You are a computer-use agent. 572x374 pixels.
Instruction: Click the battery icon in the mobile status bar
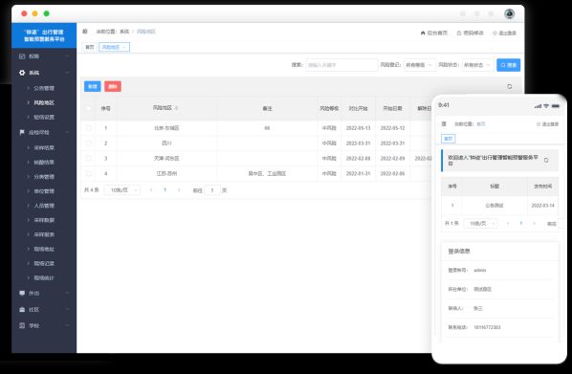coord(556,106)
